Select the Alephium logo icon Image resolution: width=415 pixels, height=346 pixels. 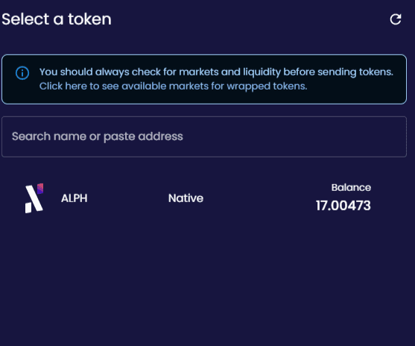[34, 198]
